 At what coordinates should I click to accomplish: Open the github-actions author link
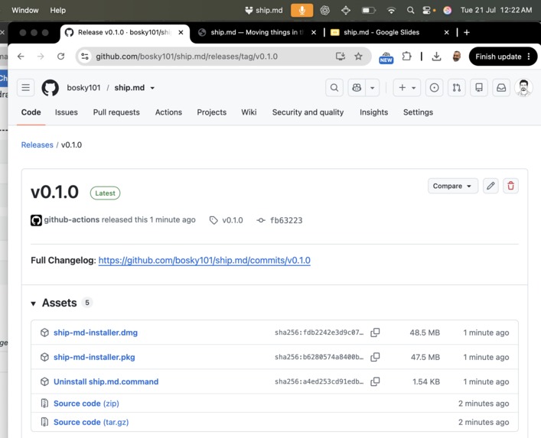tap(71, 219)
